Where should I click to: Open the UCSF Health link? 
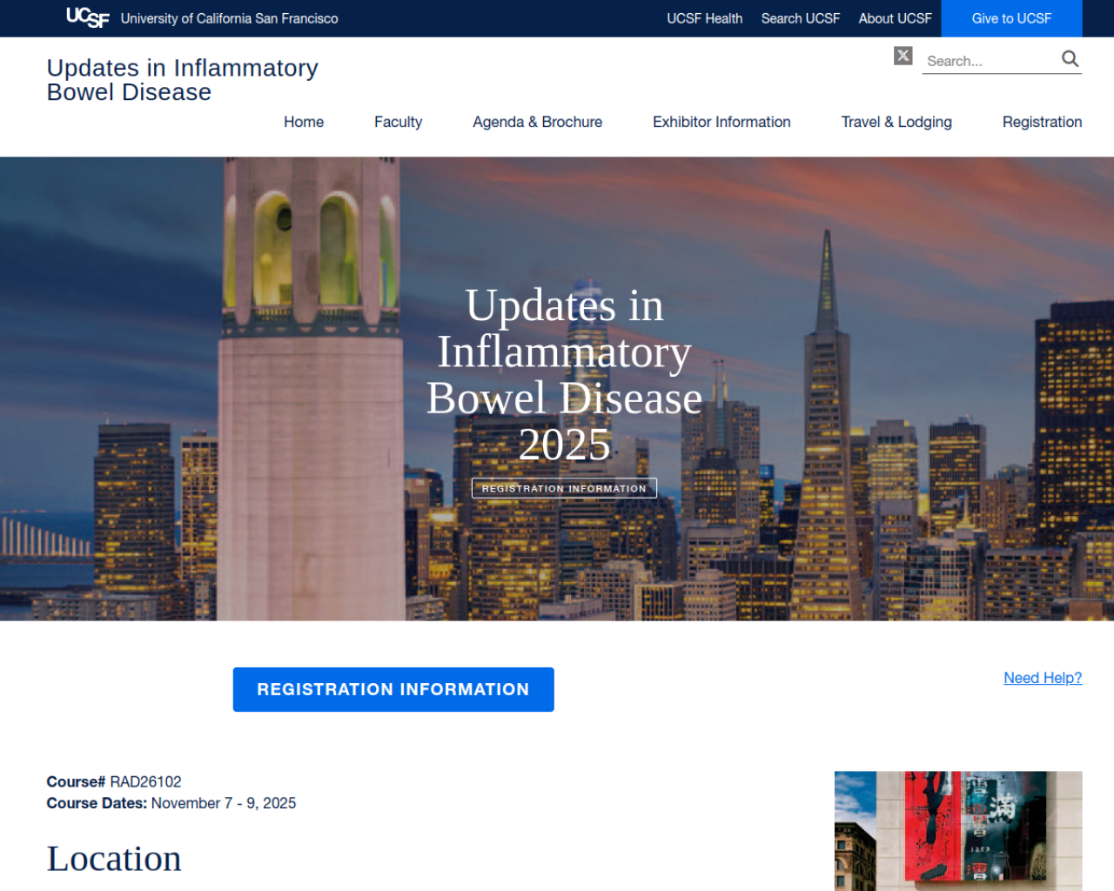tap(704, 18)
